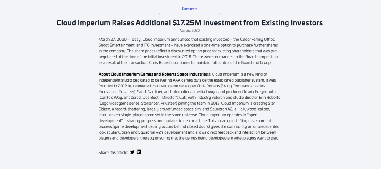Click the 'Share this article:' label

coord(113,152)
